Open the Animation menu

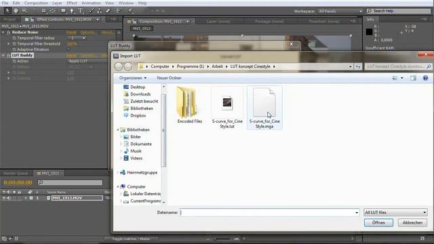[91, 3]
